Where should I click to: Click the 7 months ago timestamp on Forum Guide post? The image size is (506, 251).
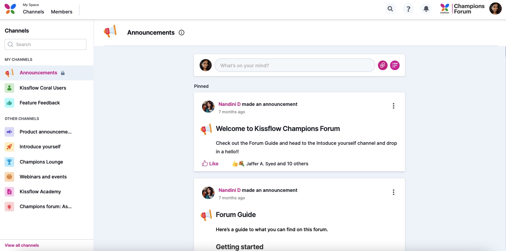coord(232,198)
